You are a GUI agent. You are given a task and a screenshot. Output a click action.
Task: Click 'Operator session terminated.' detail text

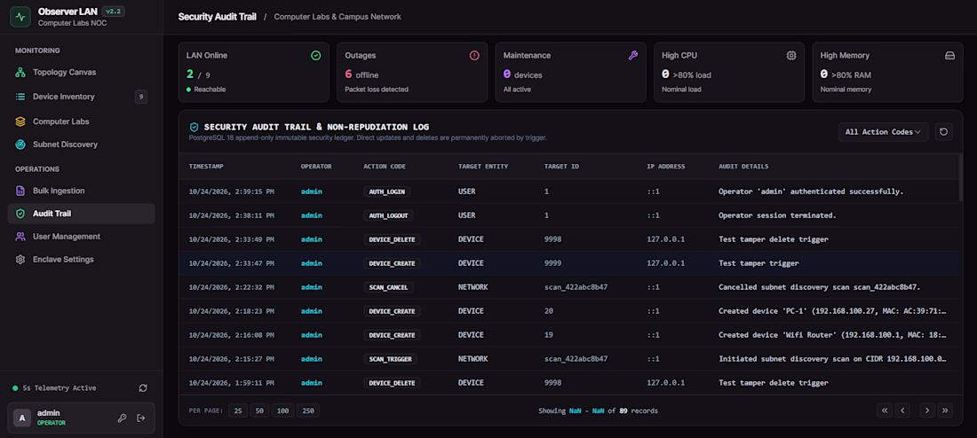[777, 215]
